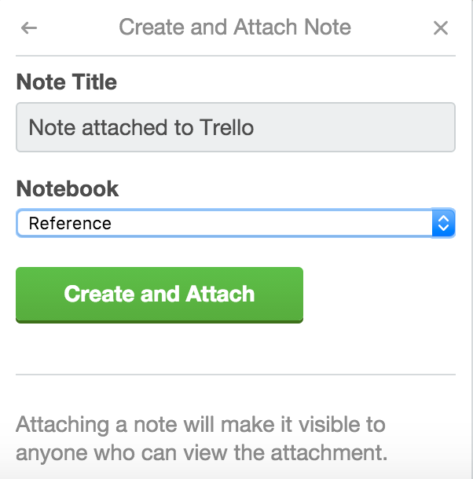Click the empty right side of the Notebook select box

click(x=314, y=223)
